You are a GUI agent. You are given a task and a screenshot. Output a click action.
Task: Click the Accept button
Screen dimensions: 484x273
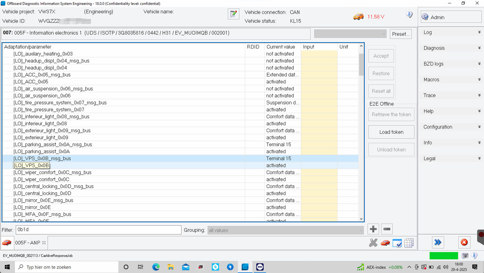coord(381,56)
